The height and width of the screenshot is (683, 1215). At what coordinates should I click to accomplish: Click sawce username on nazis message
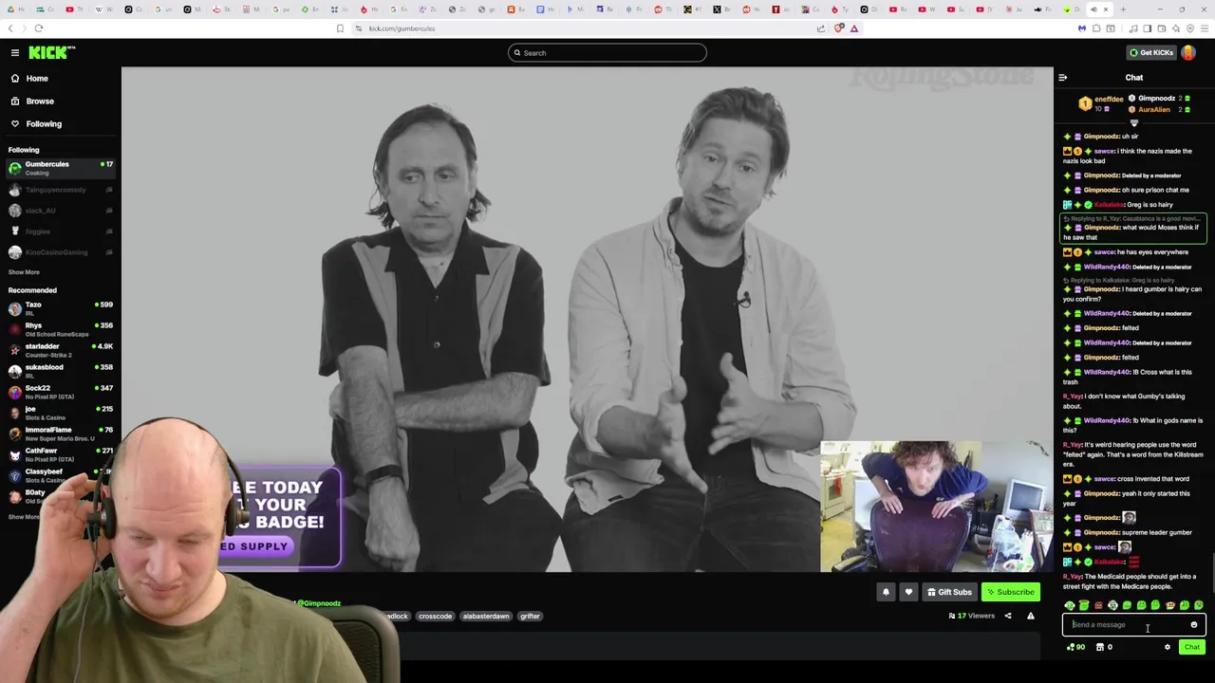(x=1104, y=152)
